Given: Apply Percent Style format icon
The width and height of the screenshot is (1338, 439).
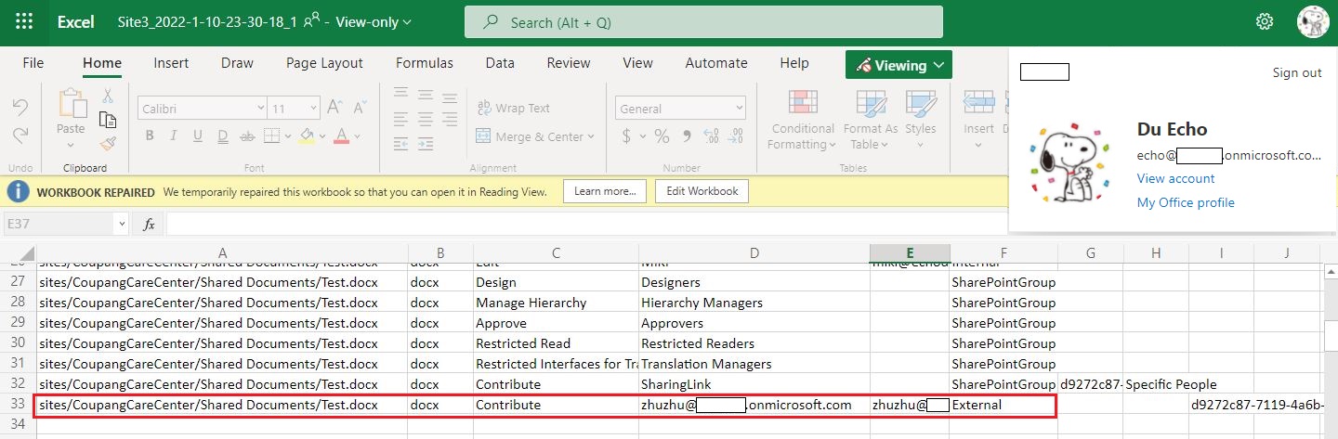Looking at the screenshot, I should tap(662, 136).
